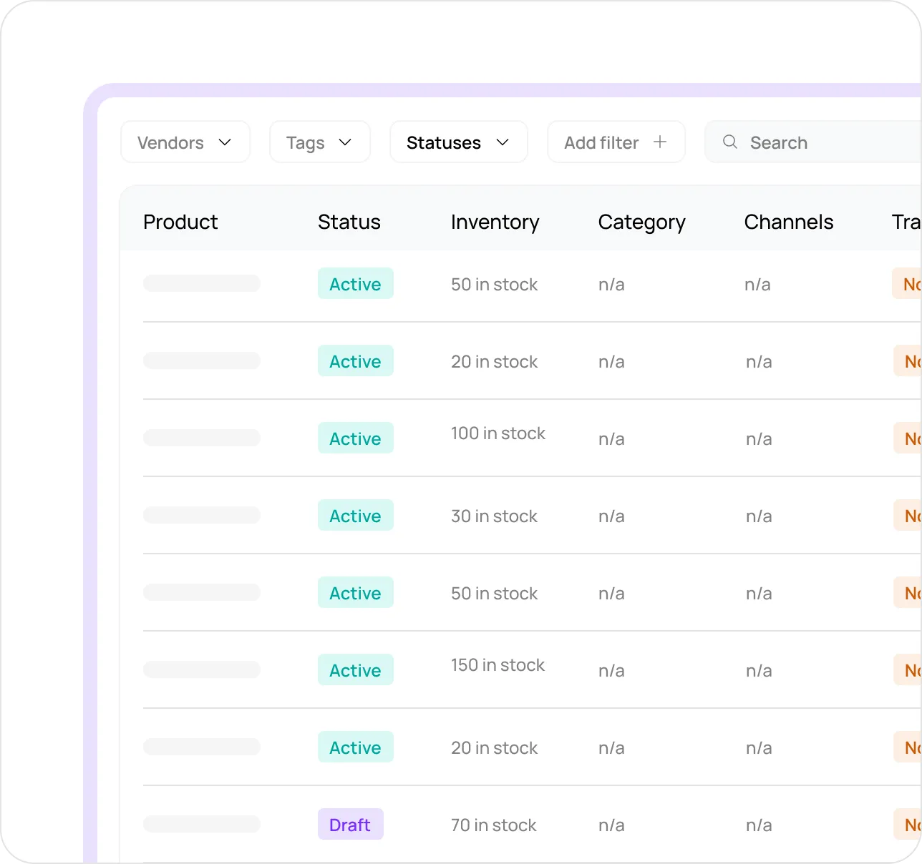Select the '30 in stock' inventory cell

[x=495, y=516]
